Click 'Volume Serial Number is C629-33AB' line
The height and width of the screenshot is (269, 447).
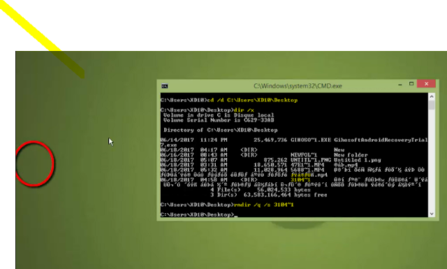pos(219,120)
